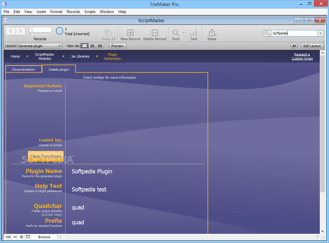
Task: Switch to Table view
Action: point(100,46)
